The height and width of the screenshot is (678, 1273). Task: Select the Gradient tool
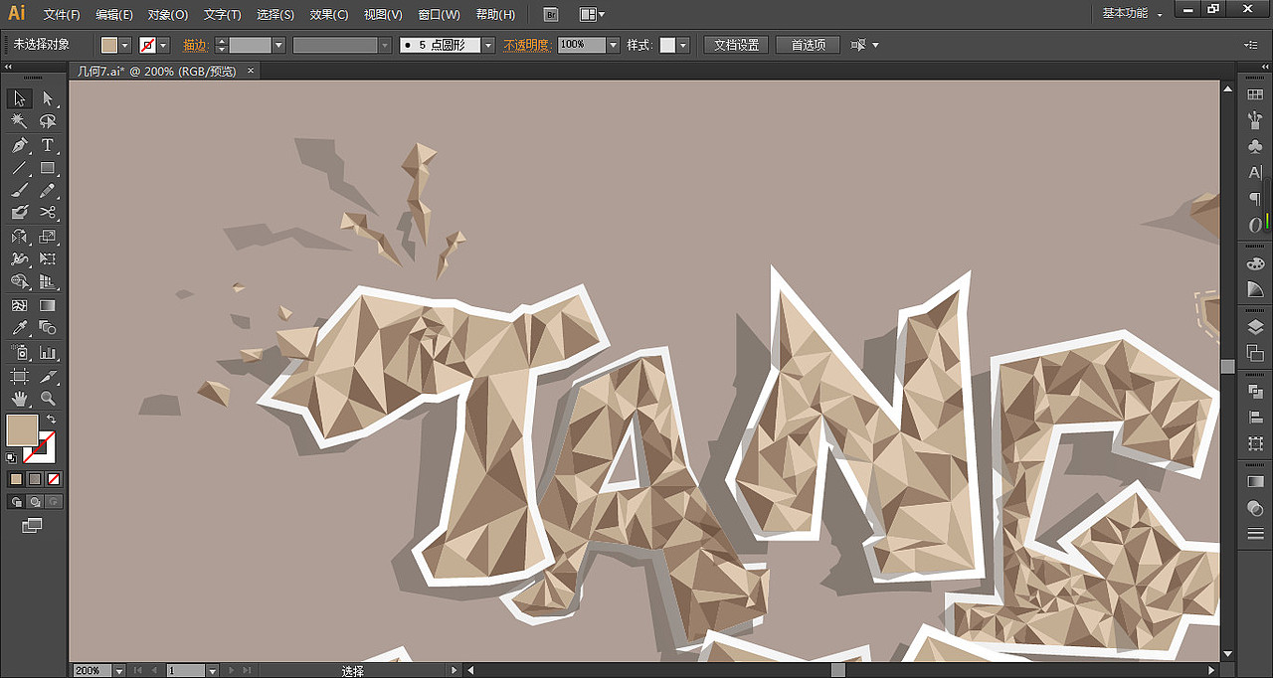[x=47, y=305]
